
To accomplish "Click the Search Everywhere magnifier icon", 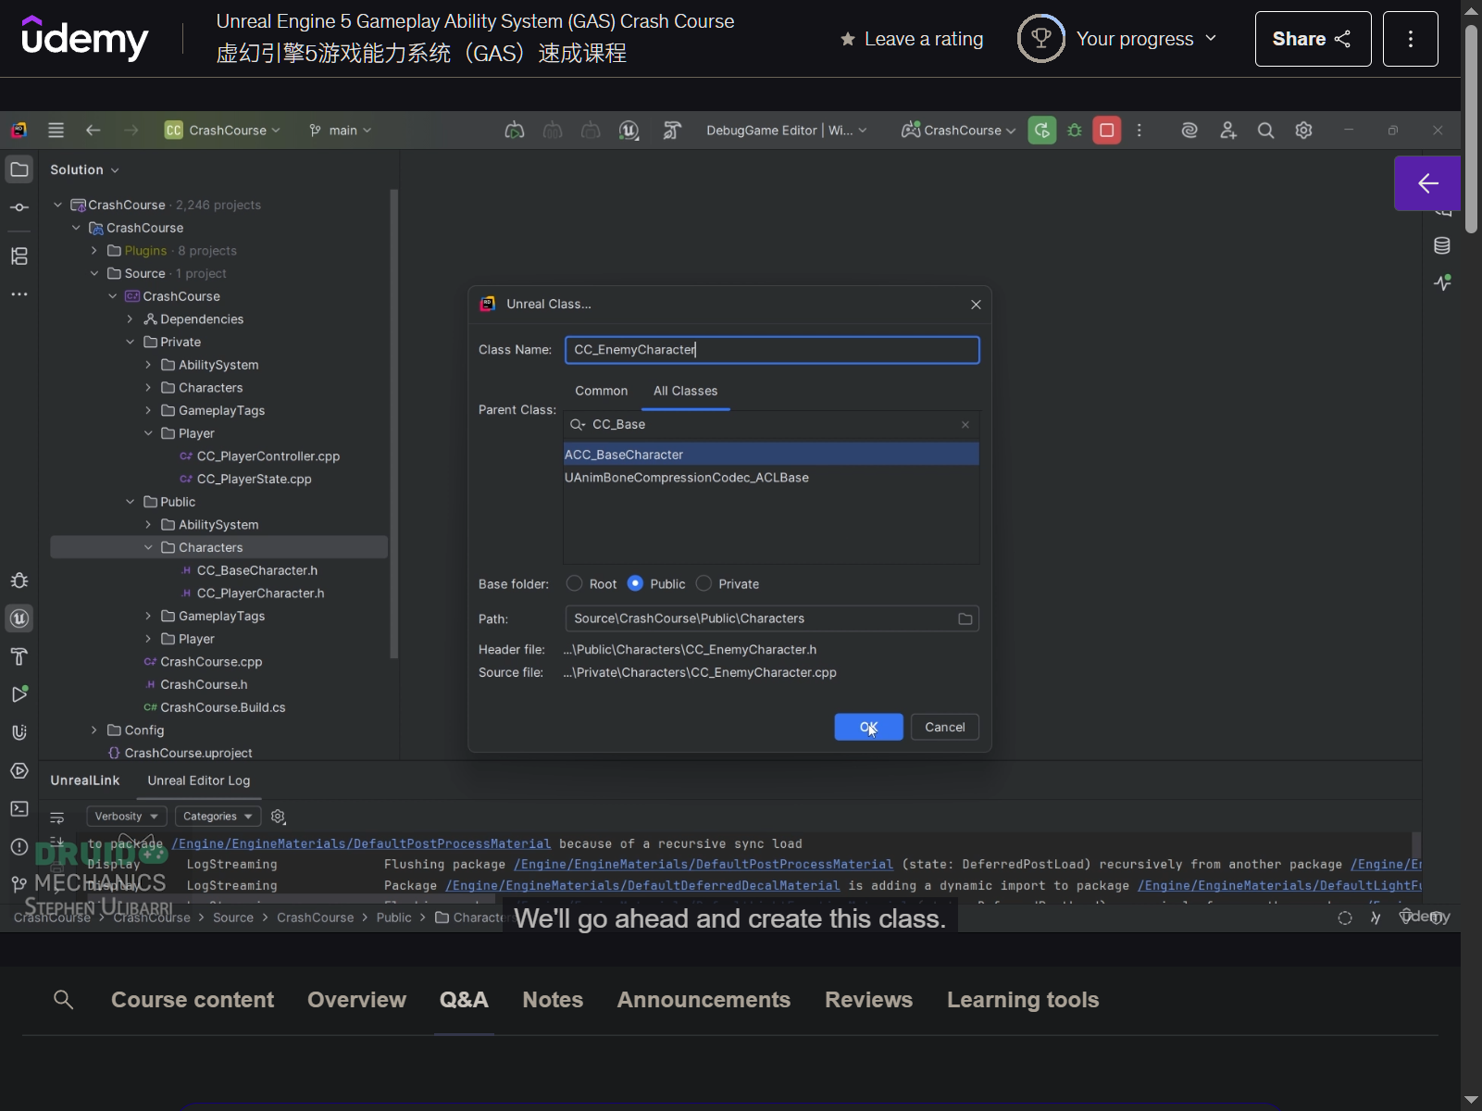I will [x=1266, y=131].
